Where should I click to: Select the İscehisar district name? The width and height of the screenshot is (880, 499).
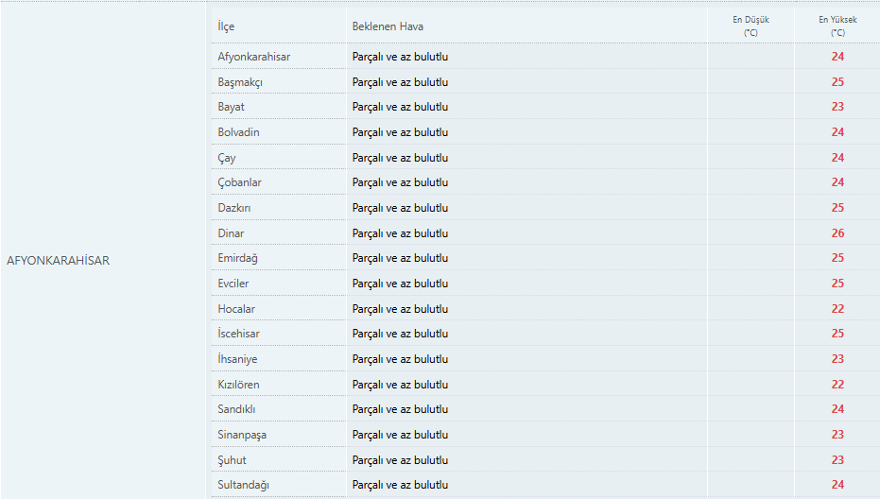(238, 334)
